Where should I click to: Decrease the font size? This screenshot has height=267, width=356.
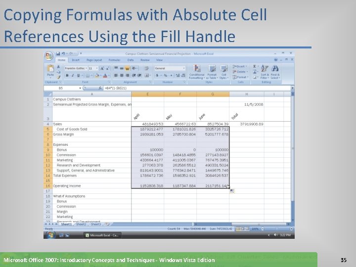coord(107,68)
